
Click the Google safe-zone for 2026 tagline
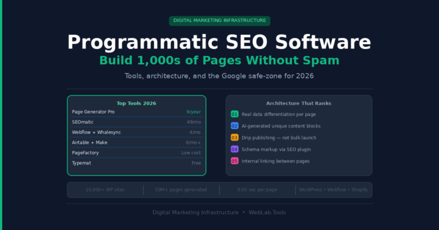click(220, 76)
